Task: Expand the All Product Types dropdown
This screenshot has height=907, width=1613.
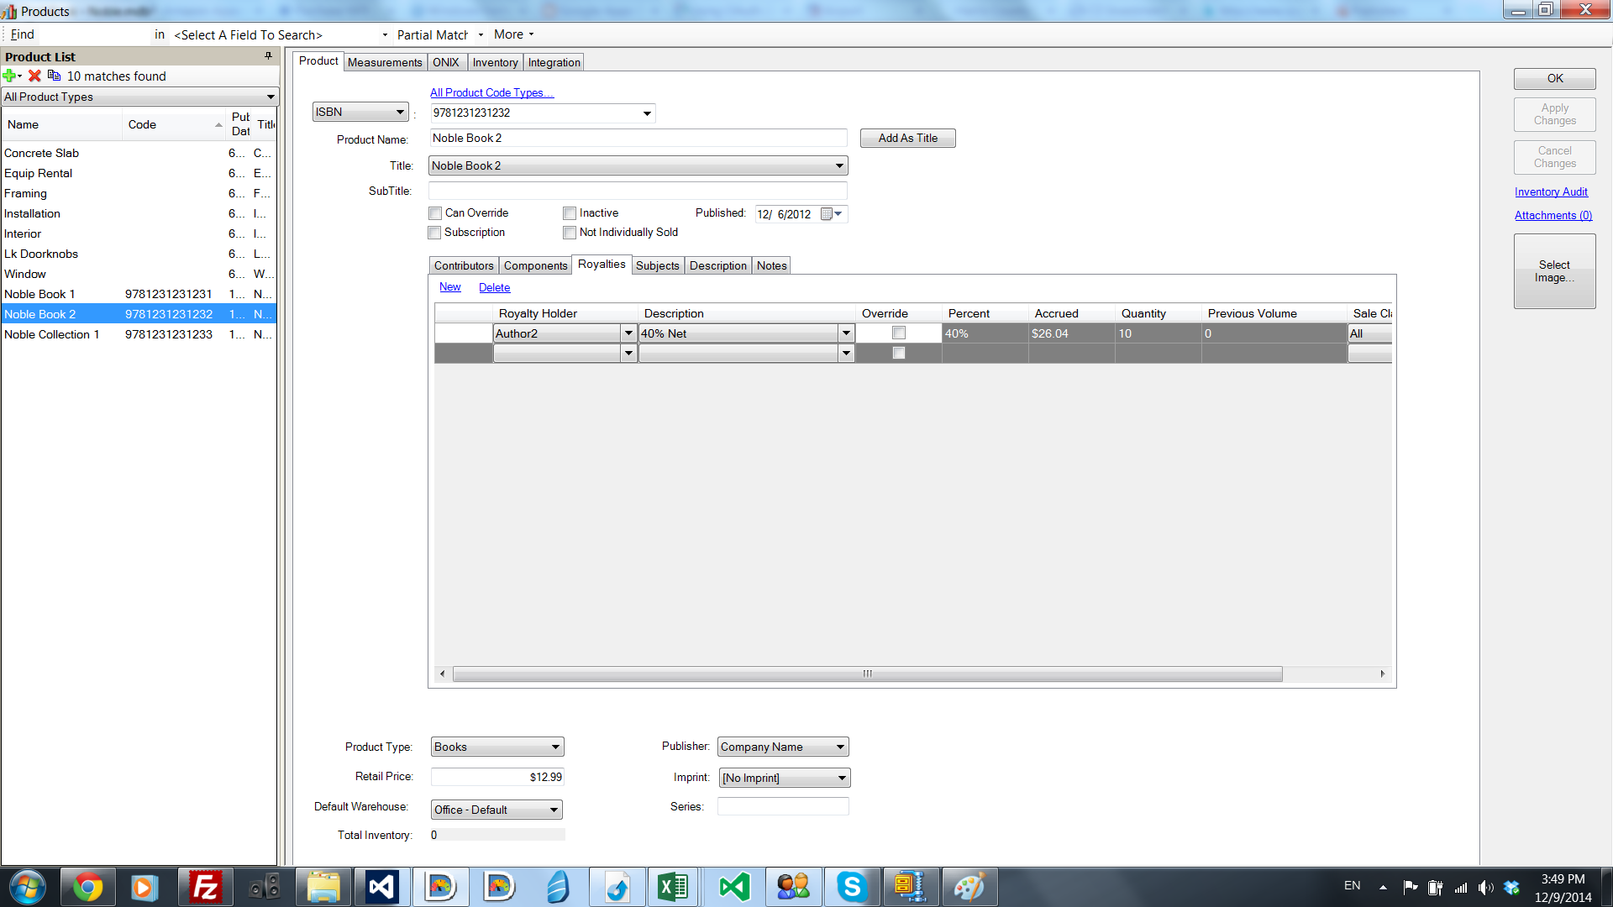Action: (x=139, y=97)
